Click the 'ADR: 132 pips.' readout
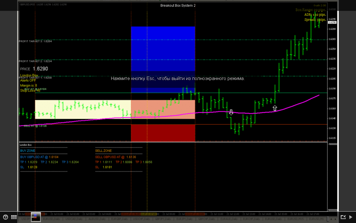The image size is (356, 223). click(x=315, y=15)
